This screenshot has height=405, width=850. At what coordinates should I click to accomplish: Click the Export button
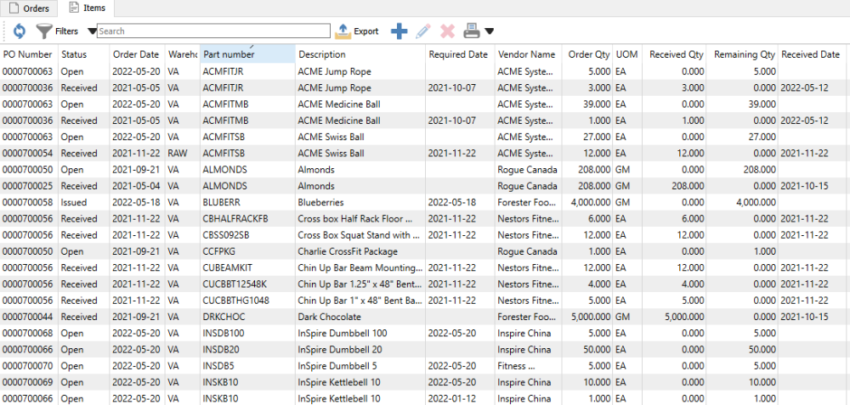[357, 31]
